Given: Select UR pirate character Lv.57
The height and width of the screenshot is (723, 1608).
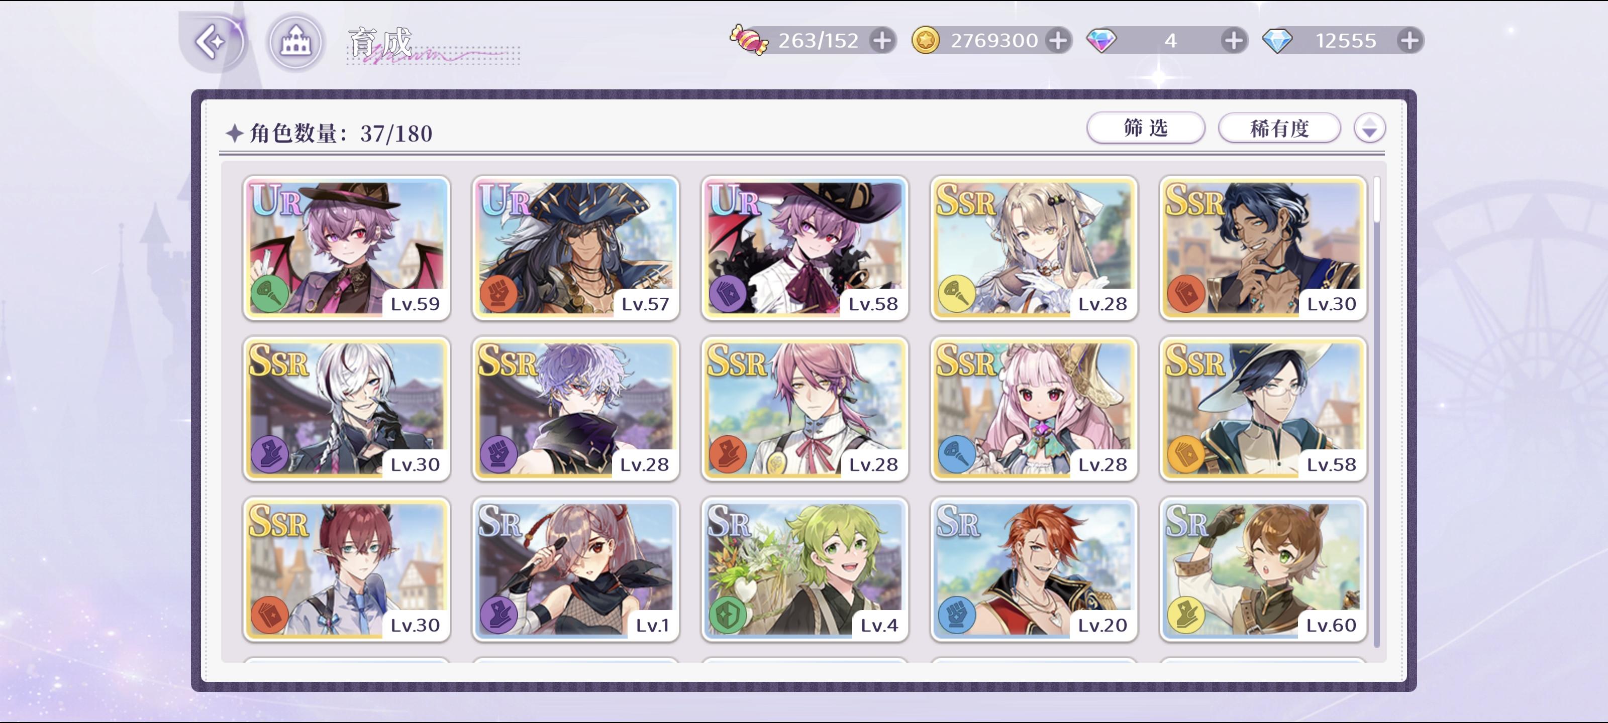Looking at the screenshot, I should coord(575,248).
